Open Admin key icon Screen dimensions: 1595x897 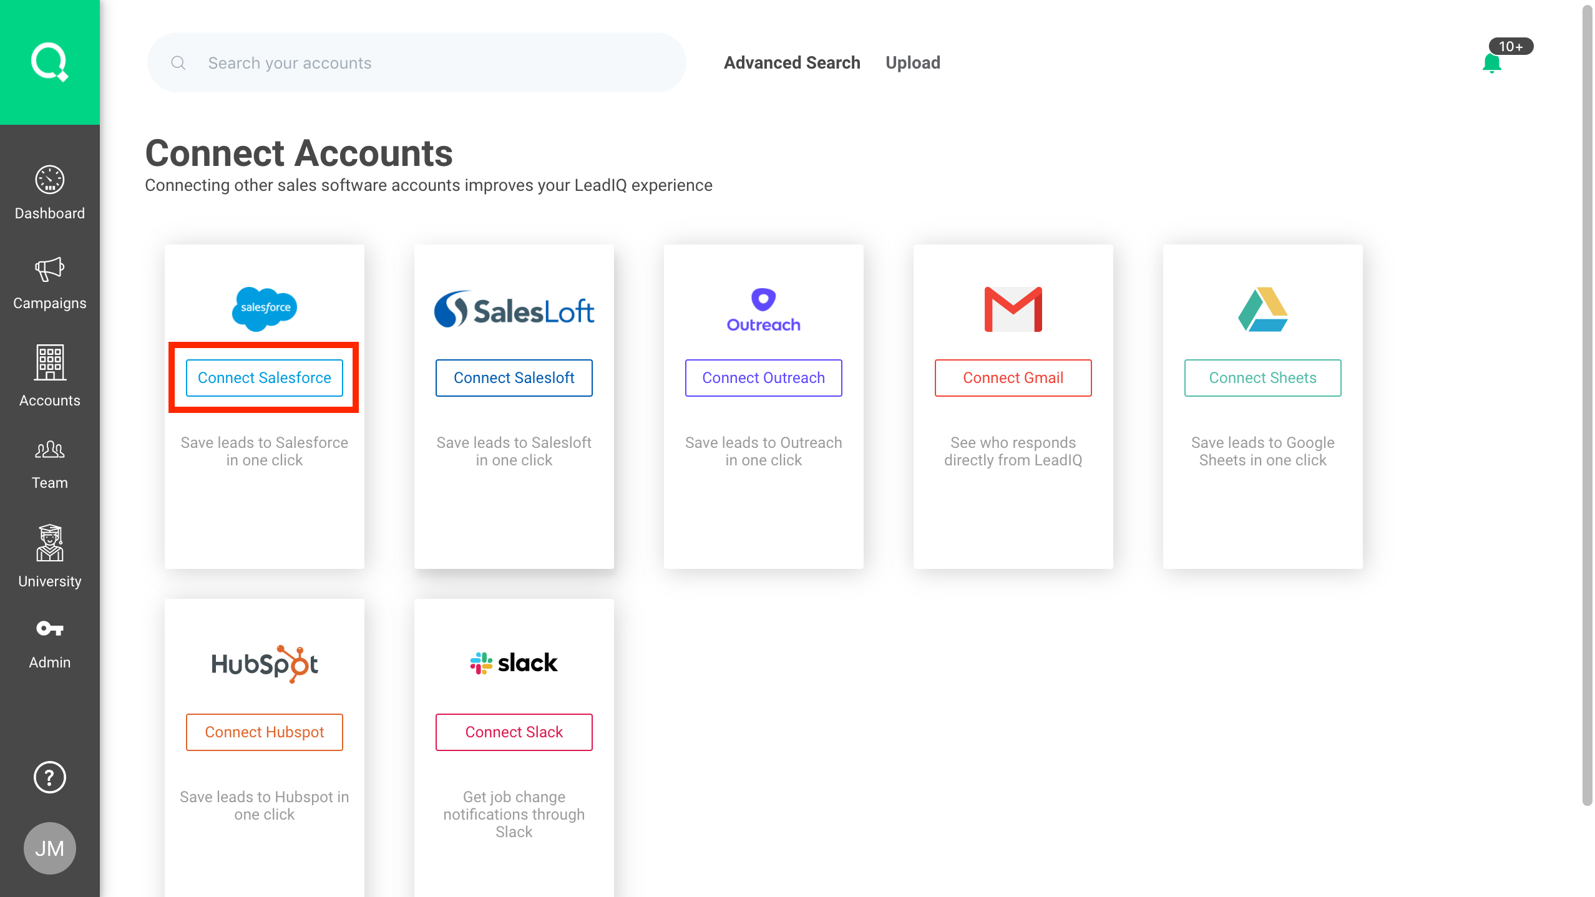[x=49, y=628]
